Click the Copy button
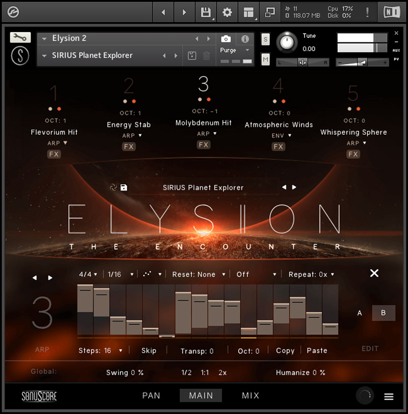 [x=285, y=351]
